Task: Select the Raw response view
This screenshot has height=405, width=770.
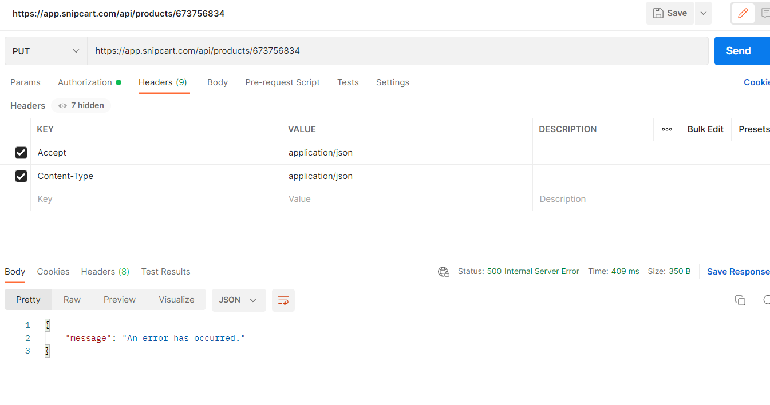Action: click(72, 300)
